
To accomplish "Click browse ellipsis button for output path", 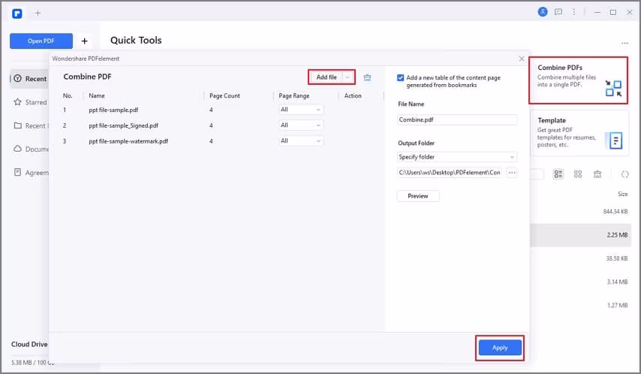I will (x=512, y=173).
